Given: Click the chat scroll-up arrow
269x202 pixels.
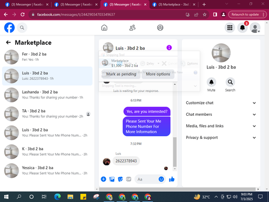Looking at the screenshot, I should point(175,84).
